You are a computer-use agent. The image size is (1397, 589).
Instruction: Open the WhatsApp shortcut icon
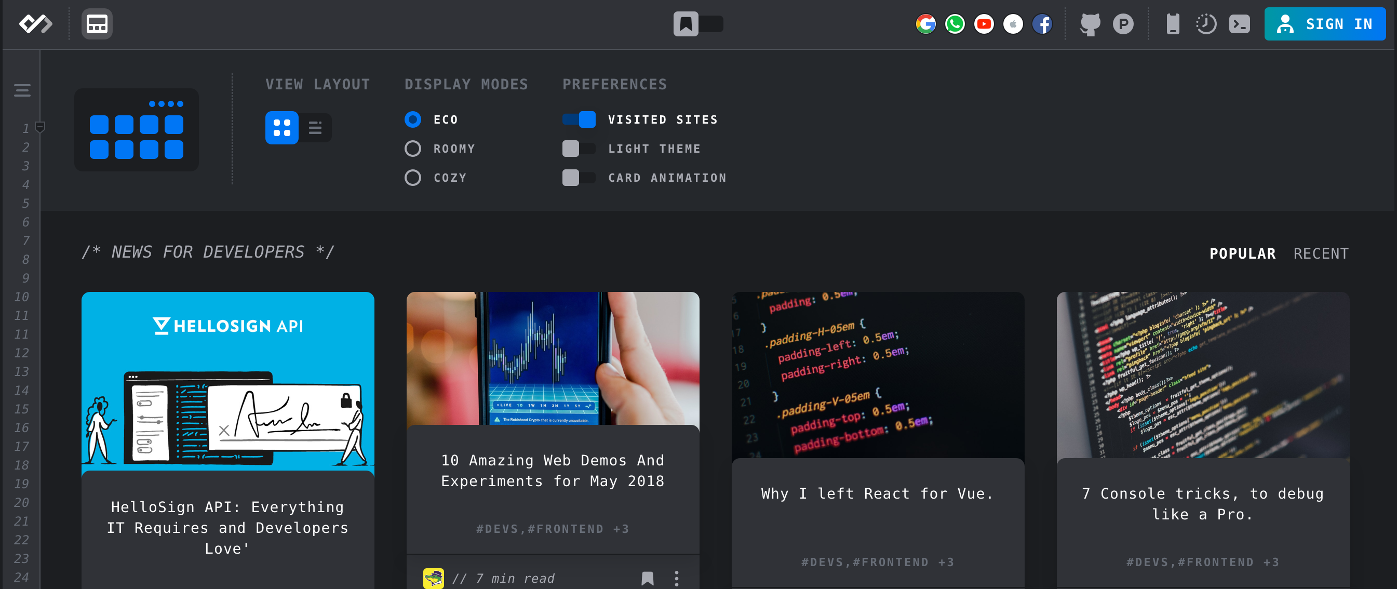(955, 24)
